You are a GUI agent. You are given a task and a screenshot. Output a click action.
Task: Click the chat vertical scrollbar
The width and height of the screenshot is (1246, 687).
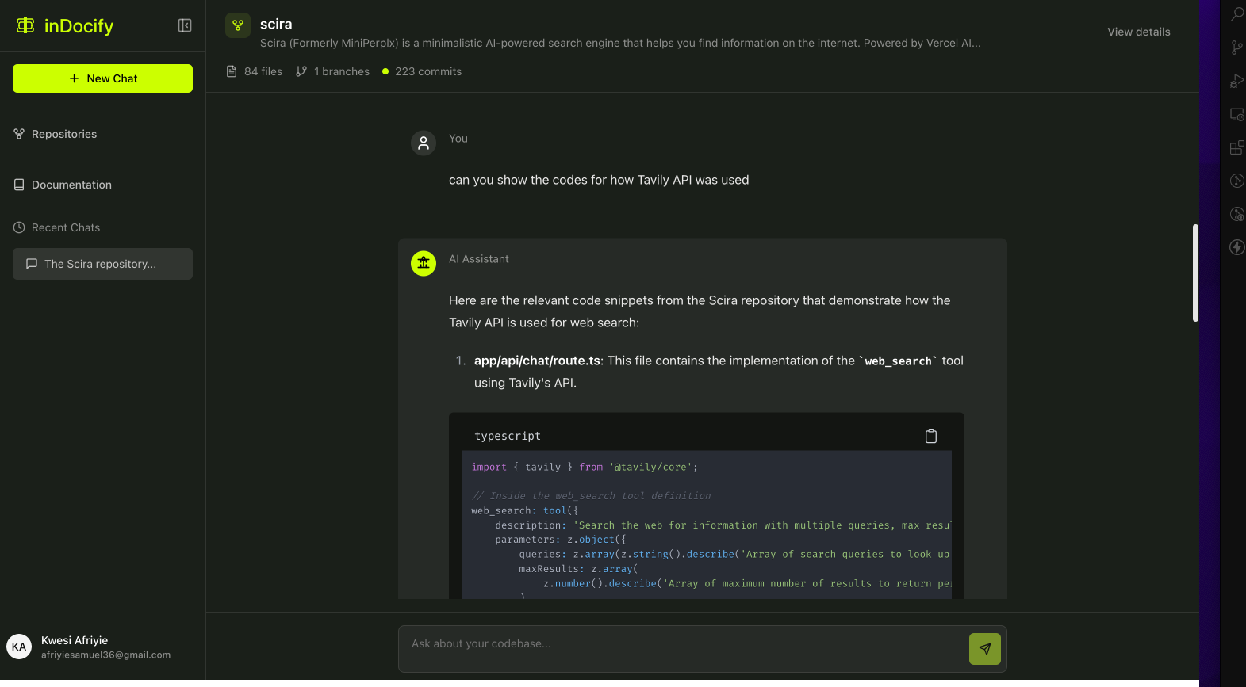tap(1195, 273)
